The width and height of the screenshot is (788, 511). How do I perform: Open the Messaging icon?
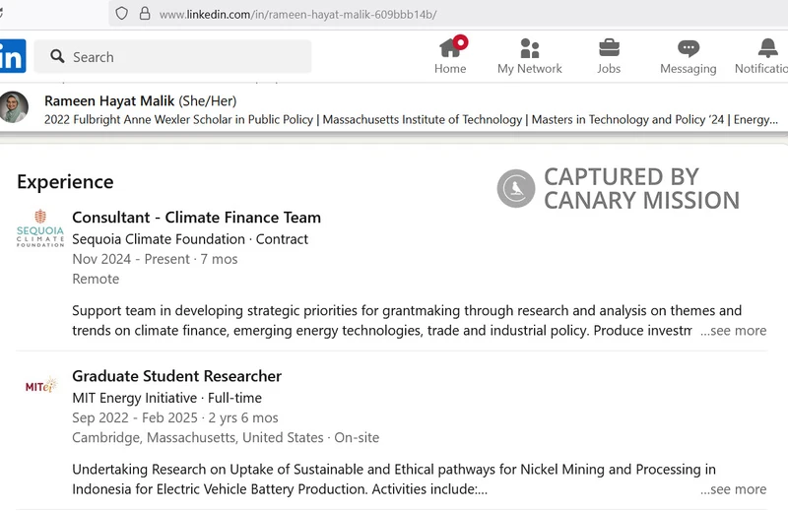click(689, 48)
